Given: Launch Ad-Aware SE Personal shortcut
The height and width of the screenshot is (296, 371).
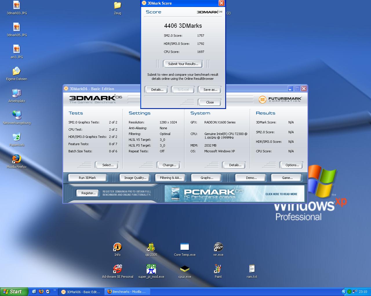Looking at the screenshot, I should click(117, 271).
